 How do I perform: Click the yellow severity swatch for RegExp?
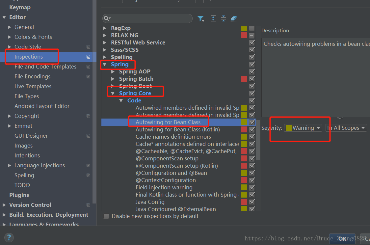244,28
